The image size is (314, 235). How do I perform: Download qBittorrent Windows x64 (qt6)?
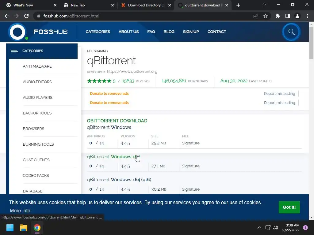119,180
